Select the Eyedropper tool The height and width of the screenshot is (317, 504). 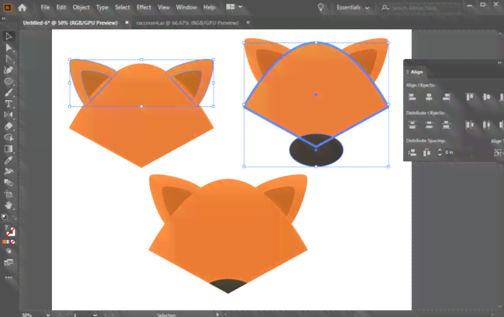tap(9, 160)
